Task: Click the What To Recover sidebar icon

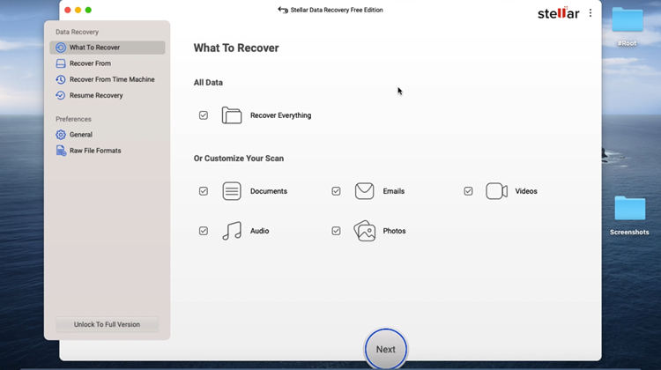Action: (61, 48)
